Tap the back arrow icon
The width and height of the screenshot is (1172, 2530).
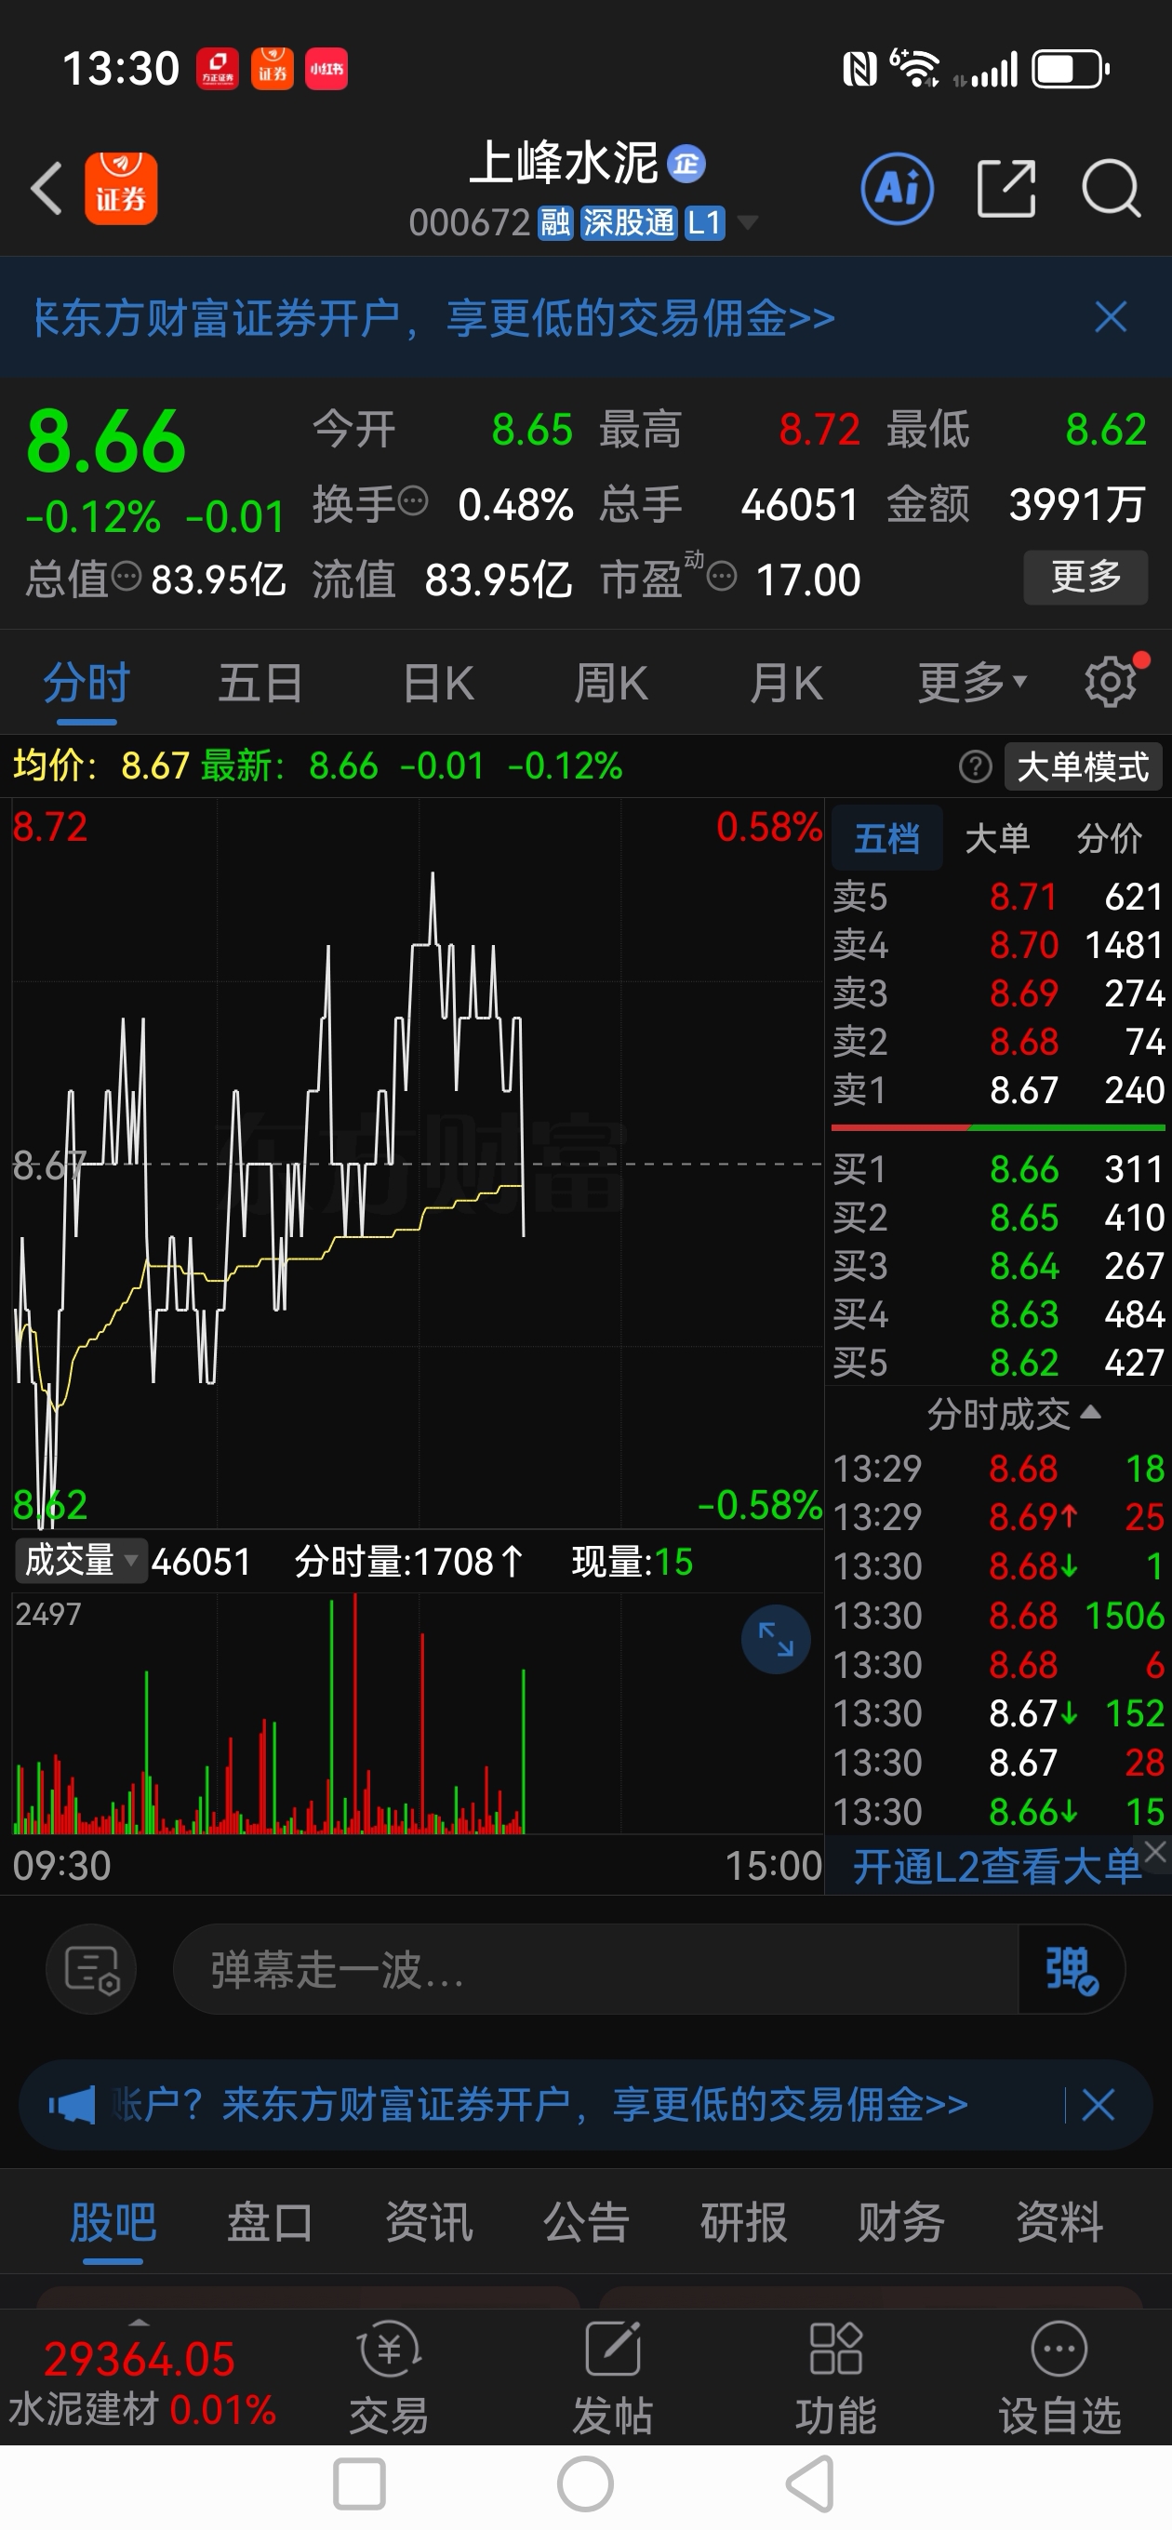47,189
